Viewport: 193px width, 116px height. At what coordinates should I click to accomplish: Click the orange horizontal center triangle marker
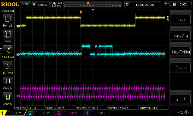coord(93,10)
